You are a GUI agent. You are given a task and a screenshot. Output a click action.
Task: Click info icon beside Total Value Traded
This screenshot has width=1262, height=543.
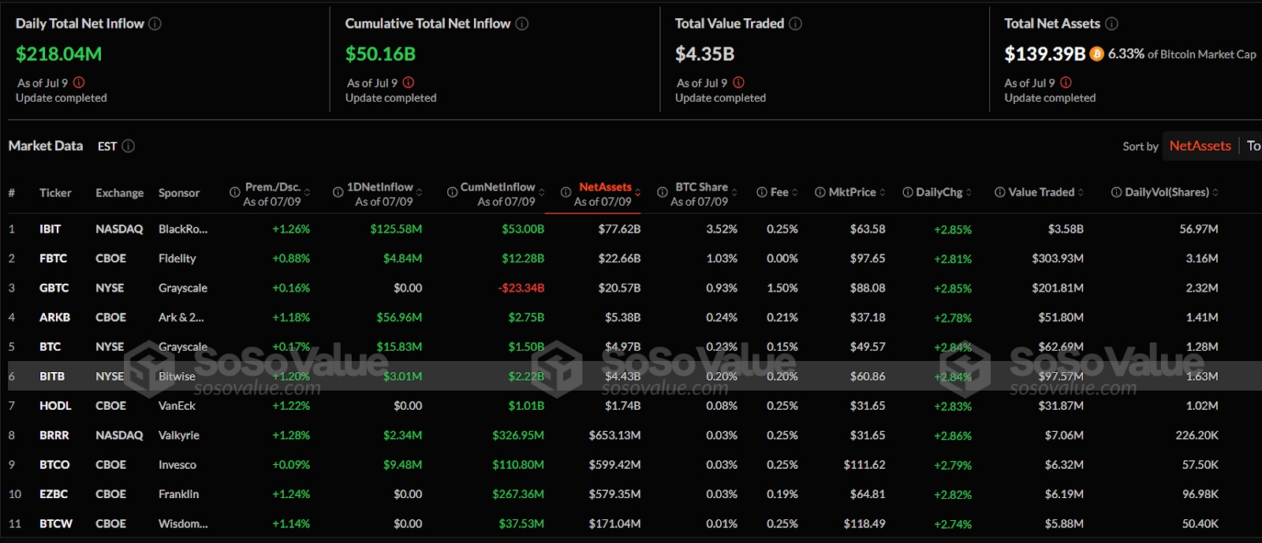(x=796, y=24)
